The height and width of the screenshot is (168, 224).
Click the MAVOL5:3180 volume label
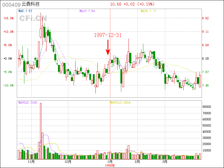tap(28, 102)
